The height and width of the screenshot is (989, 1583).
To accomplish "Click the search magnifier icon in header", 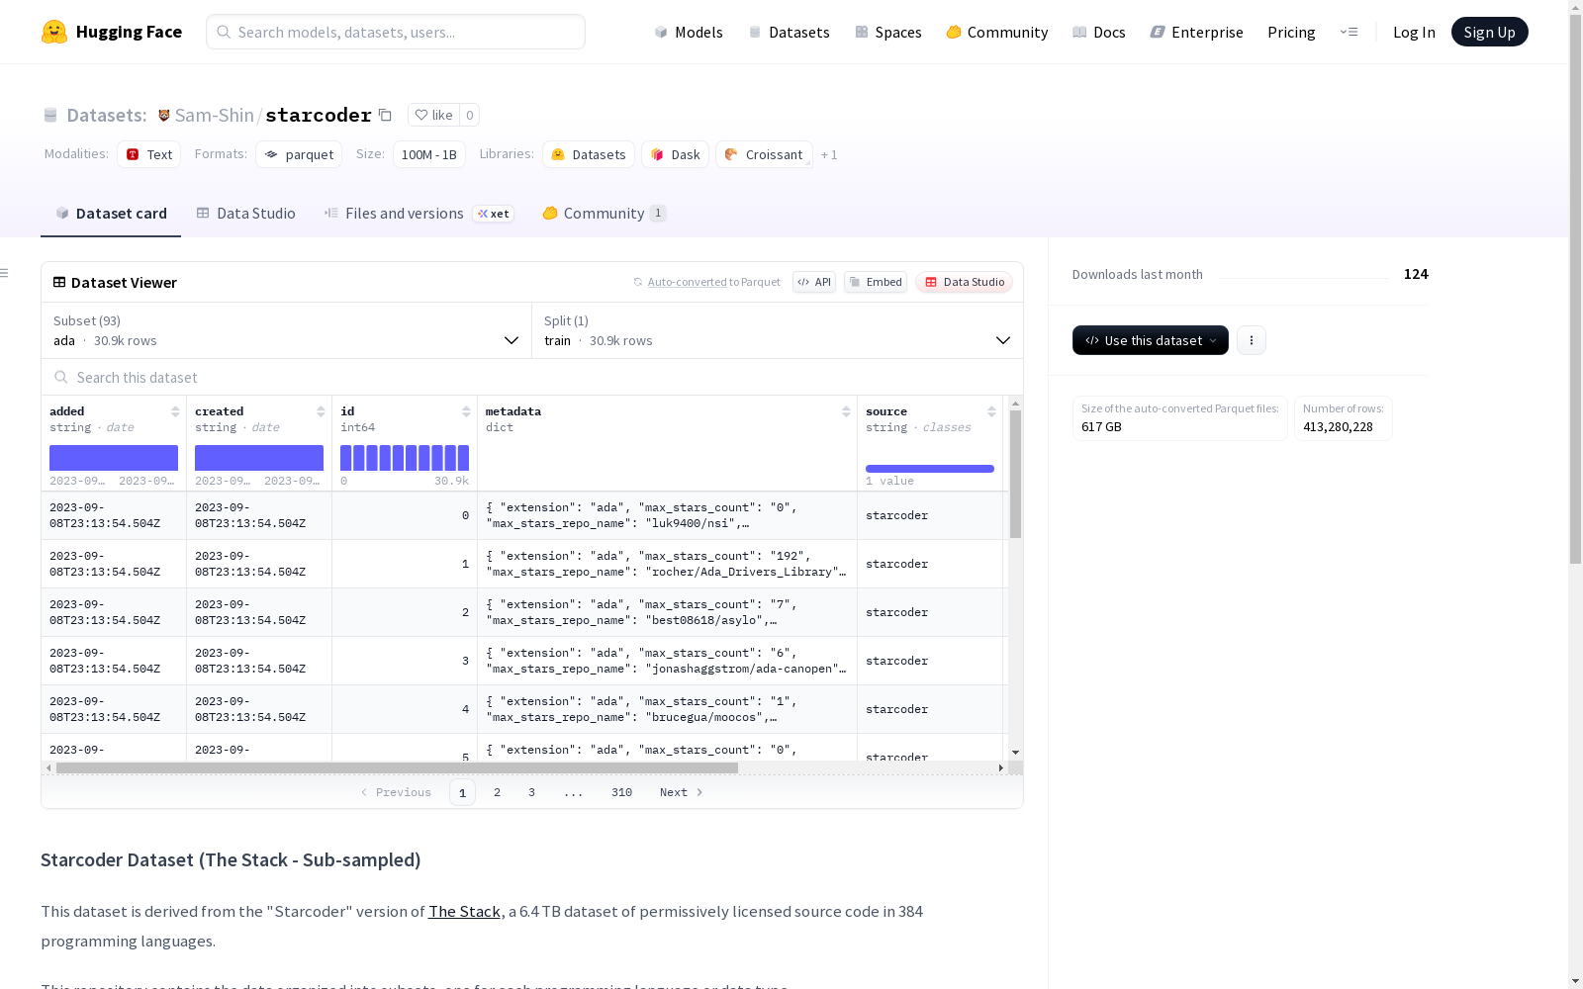I will 225,32.
